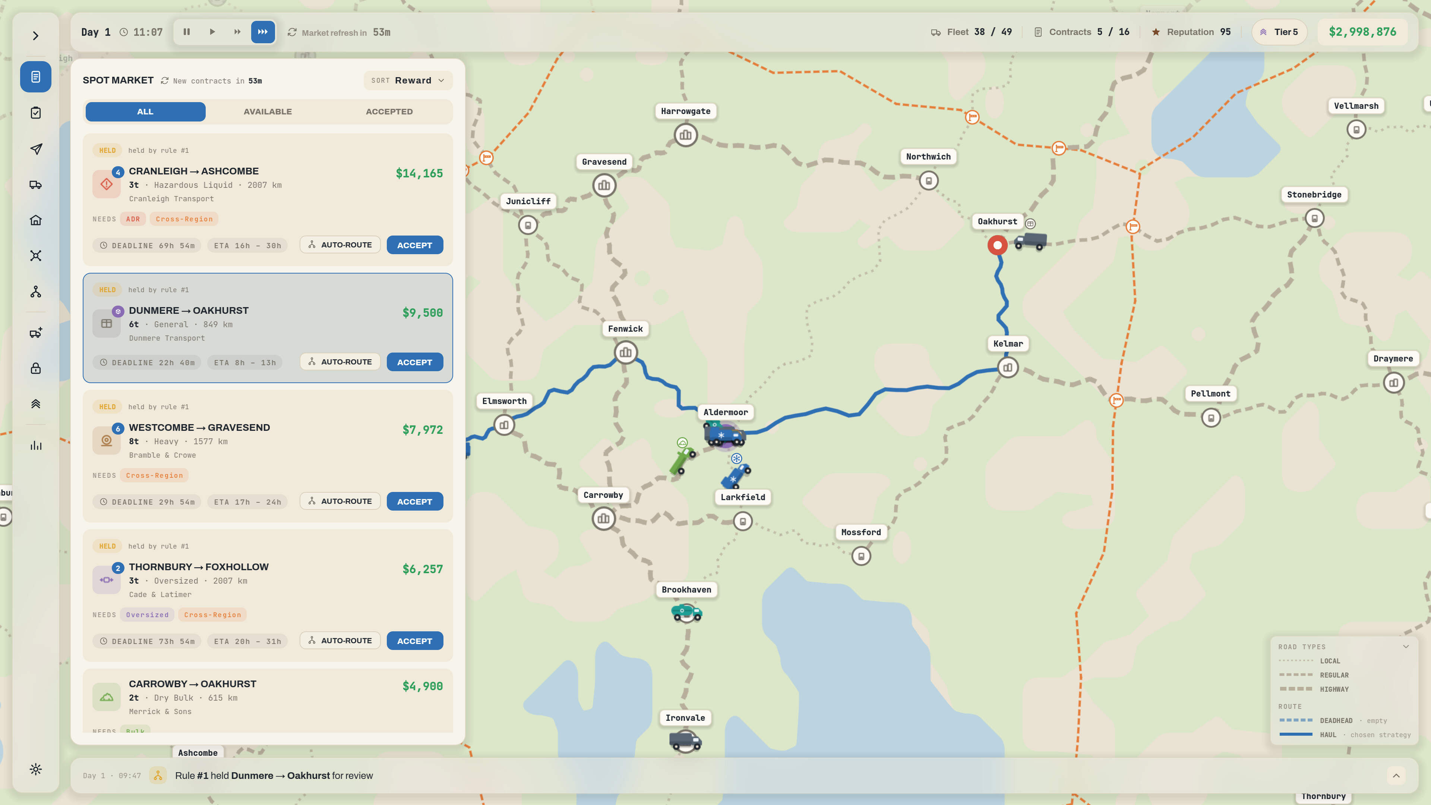The image size is (1431, 805).
Task: Open the lock sidebar icon
Action: tap(35, 368)
